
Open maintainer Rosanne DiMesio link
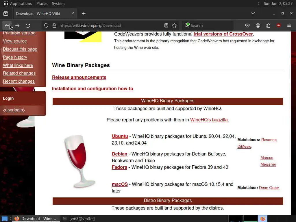point(269,140)
